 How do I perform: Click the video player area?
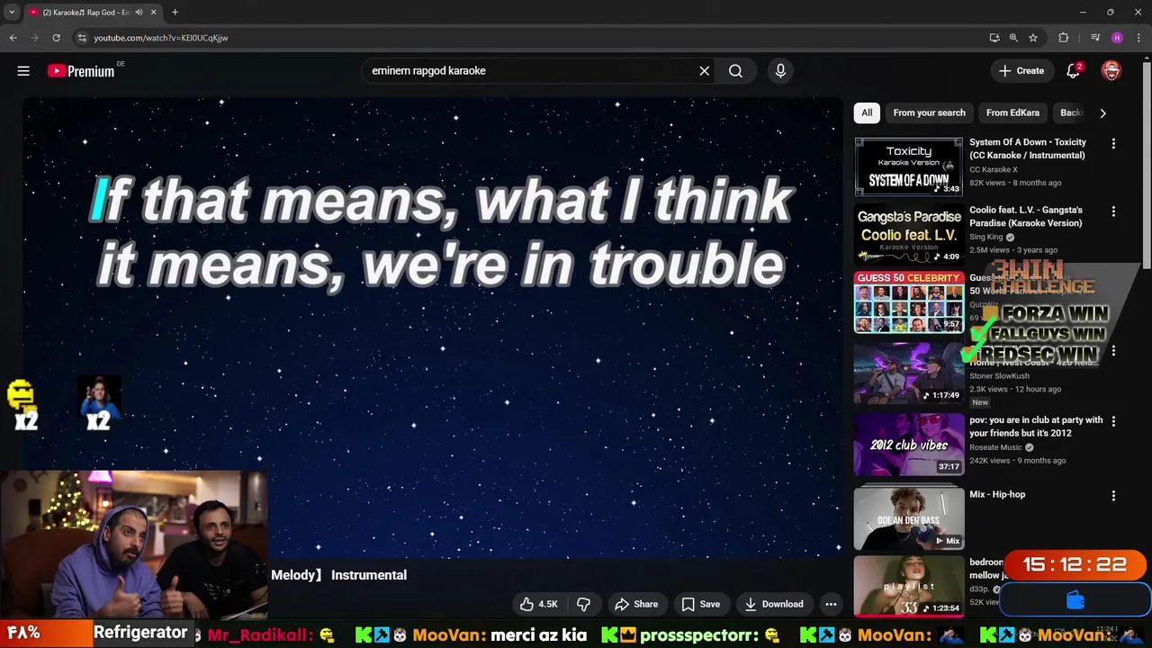coord(433,328)
